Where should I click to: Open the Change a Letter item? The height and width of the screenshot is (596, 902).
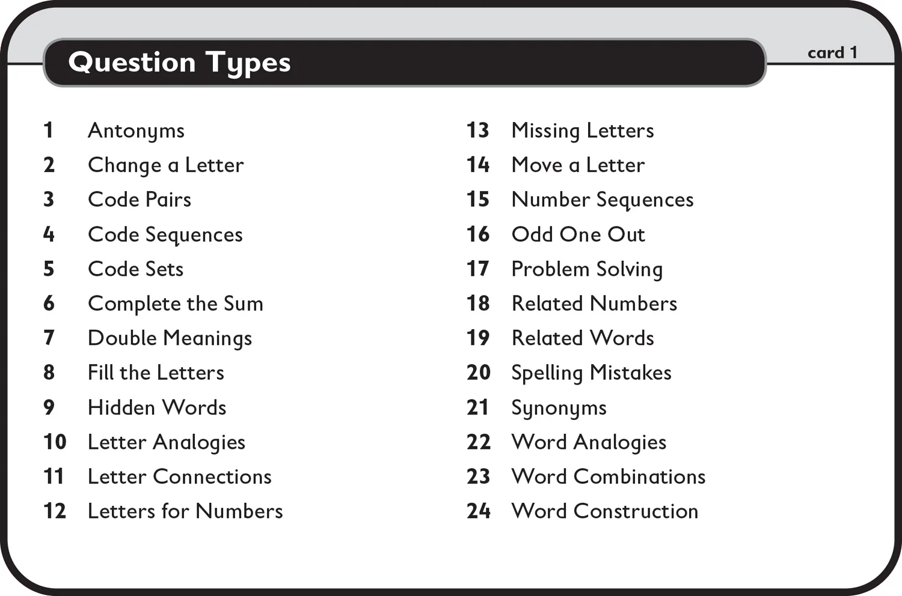[166, 165]
